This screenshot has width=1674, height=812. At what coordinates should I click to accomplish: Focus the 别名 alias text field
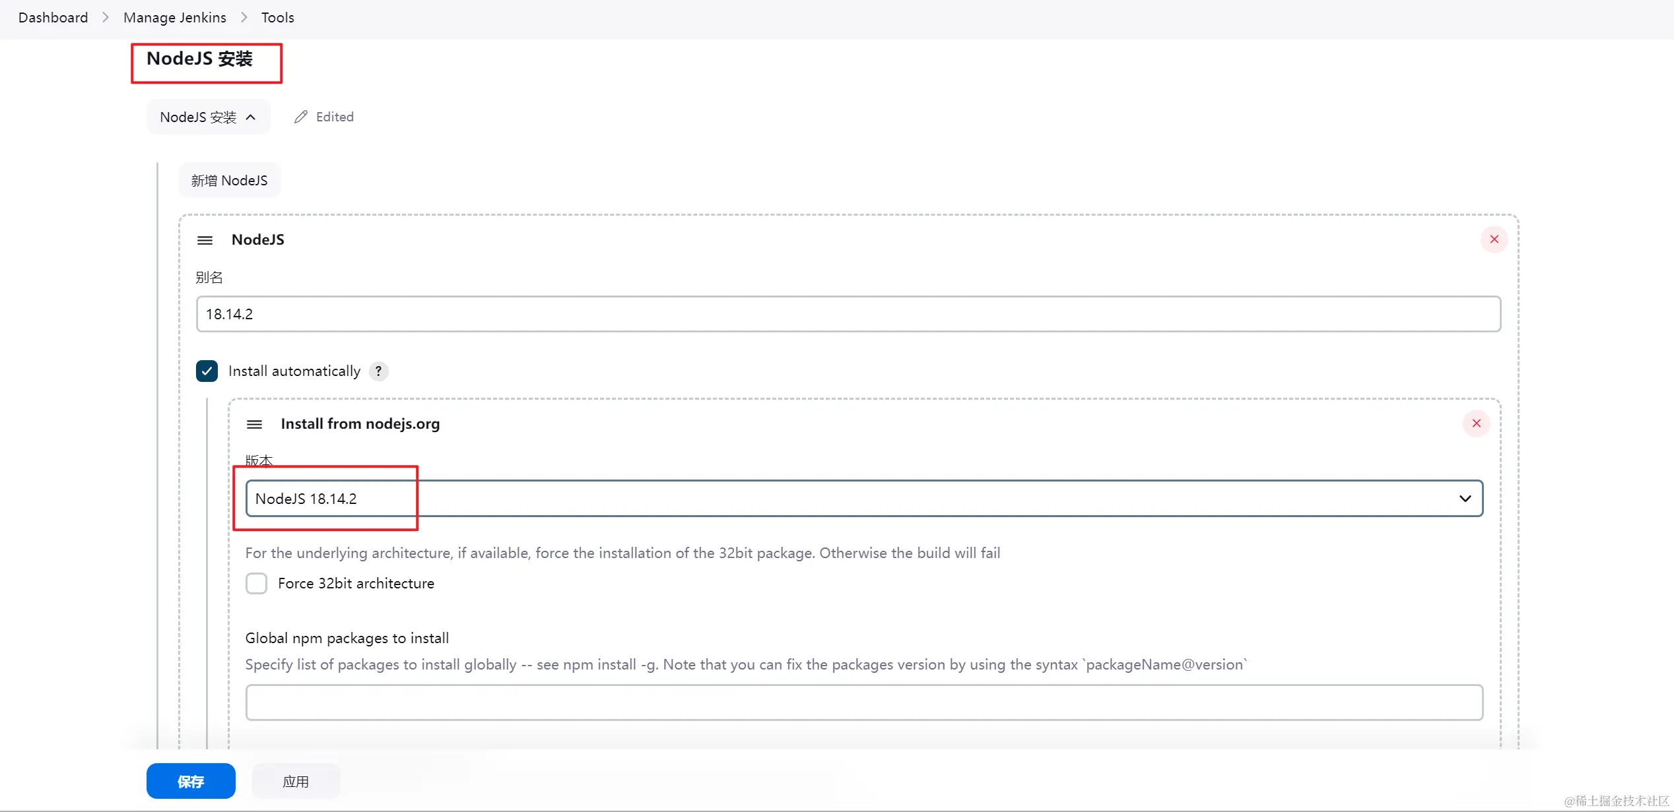click(848, 314)
